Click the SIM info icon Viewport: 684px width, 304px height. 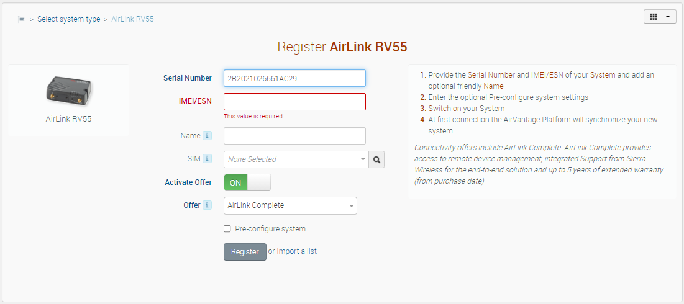click(x=207, y=159)
